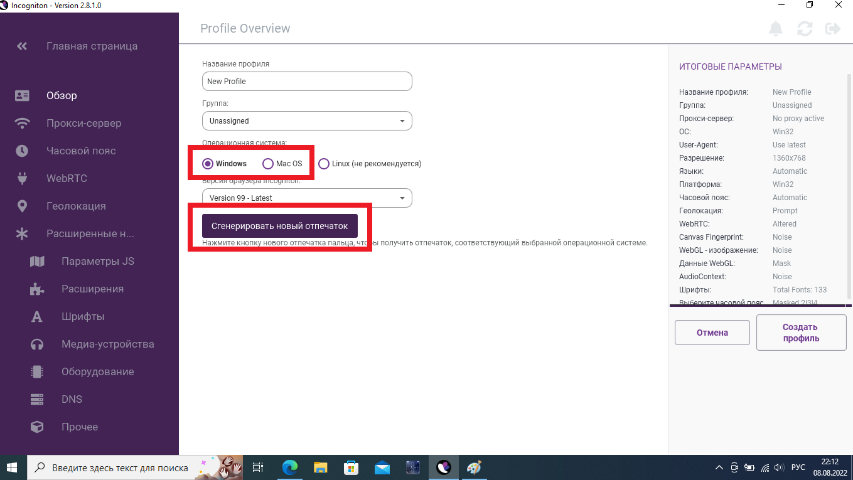Click the Прочее box icon
The image size is (853, 480).
click(x=37, y=427)
